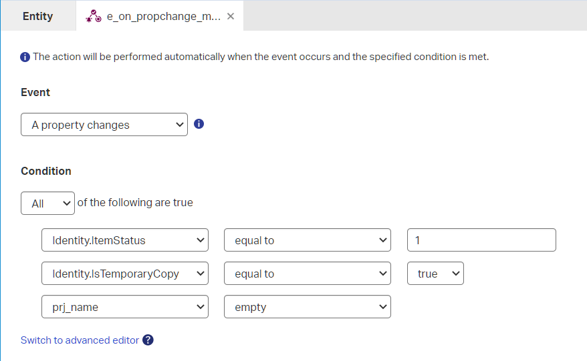This screenshot has width=587, height=361.
Task: Switch to the Entity tab
Action: [x=37, y=16]
